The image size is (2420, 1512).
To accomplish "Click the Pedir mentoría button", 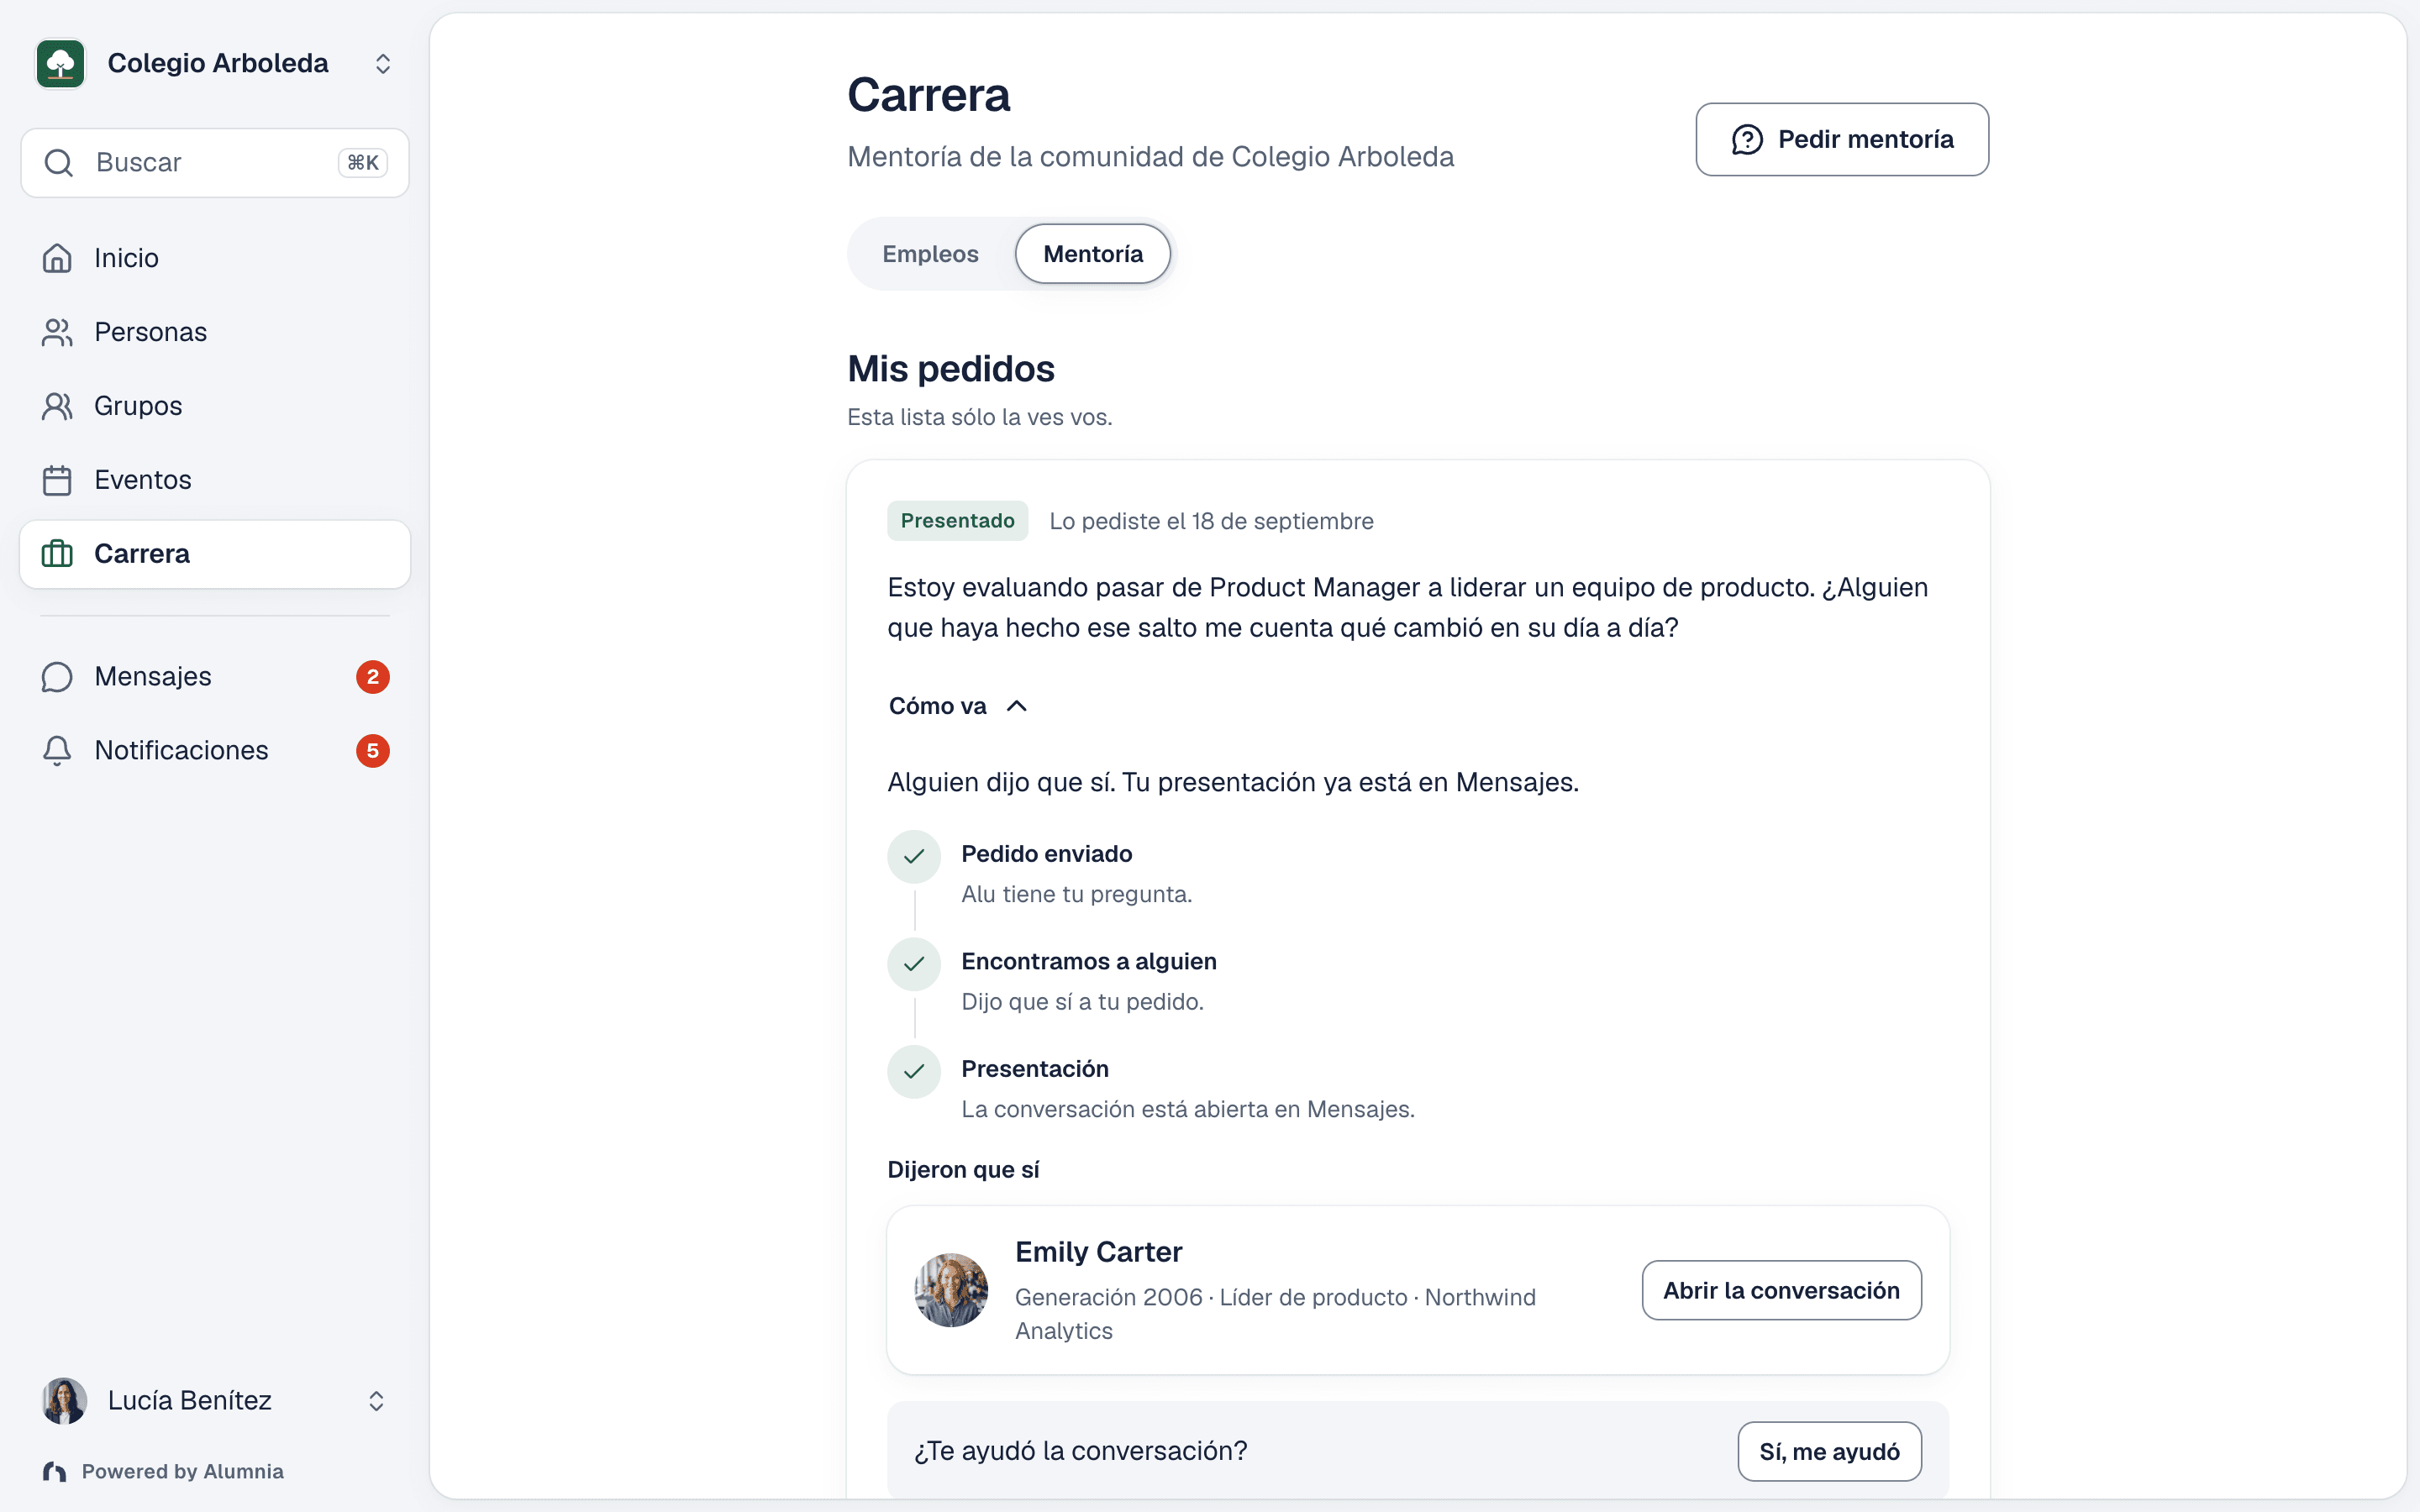I will coord(1842,139).
